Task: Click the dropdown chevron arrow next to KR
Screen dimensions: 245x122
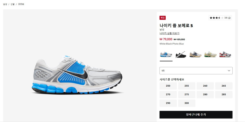Action: [229, 70]
